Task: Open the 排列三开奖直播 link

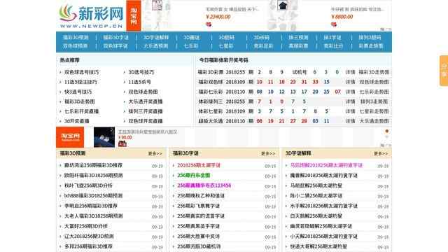Action: click(146, 111)
